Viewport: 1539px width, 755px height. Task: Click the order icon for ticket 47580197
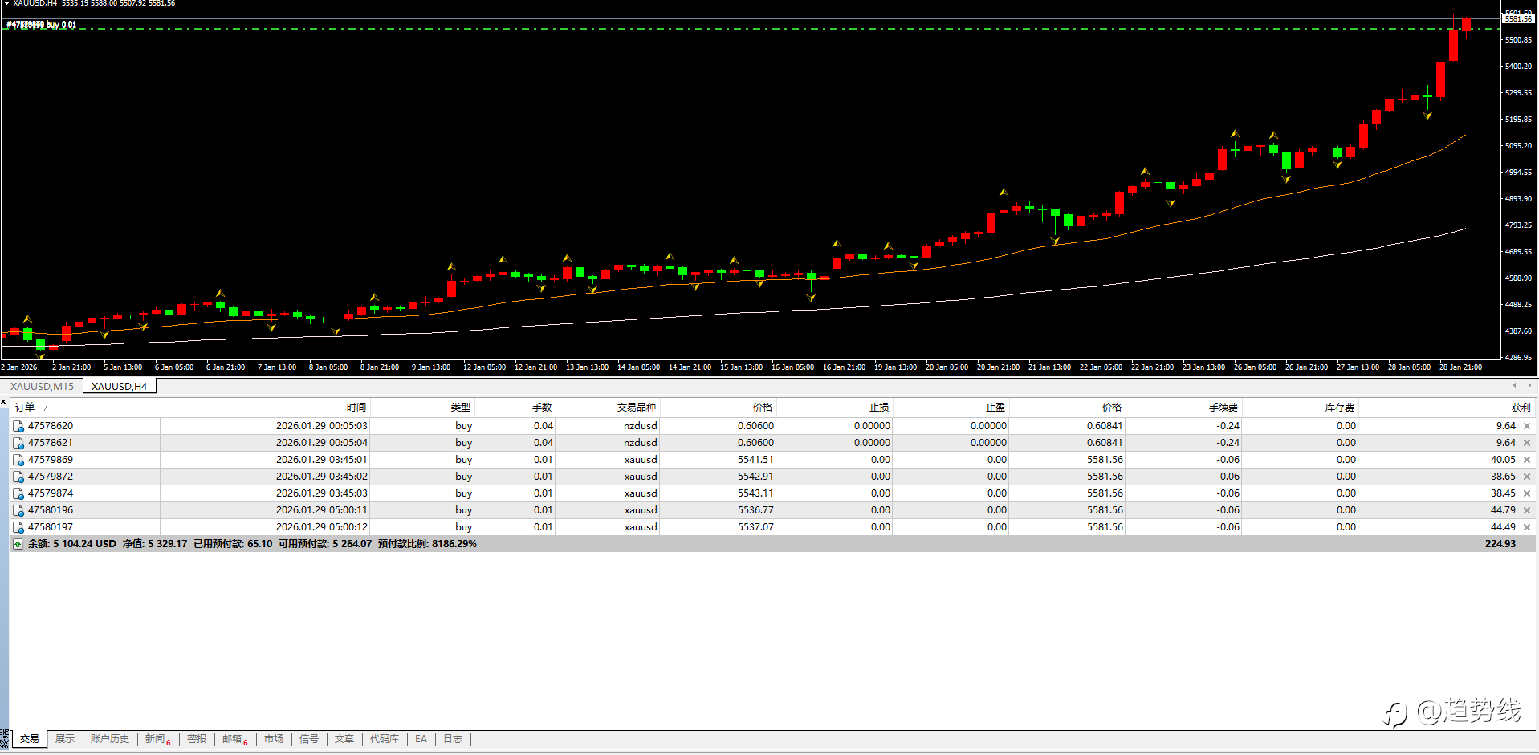coord(18,527)
